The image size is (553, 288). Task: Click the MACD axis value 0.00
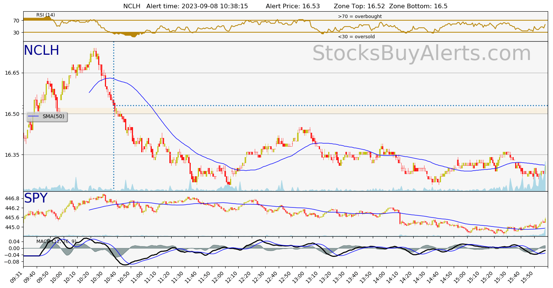click(x=14, y=248)
